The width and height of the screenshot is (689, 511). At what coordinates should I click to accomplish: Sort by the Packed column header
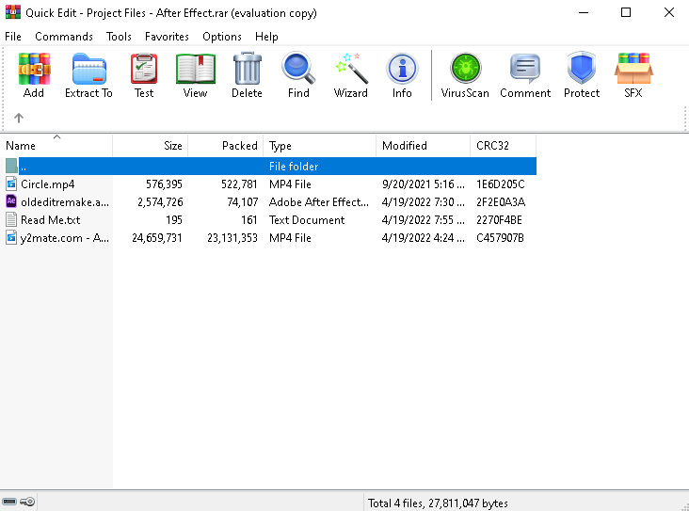point(225,146)
